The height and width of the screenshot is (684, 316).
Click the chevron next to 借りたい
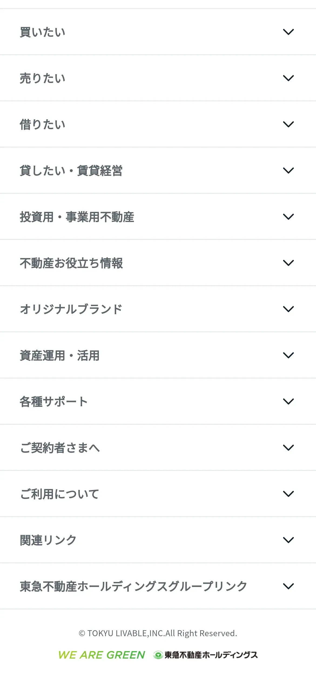click(x=288, y=124)
